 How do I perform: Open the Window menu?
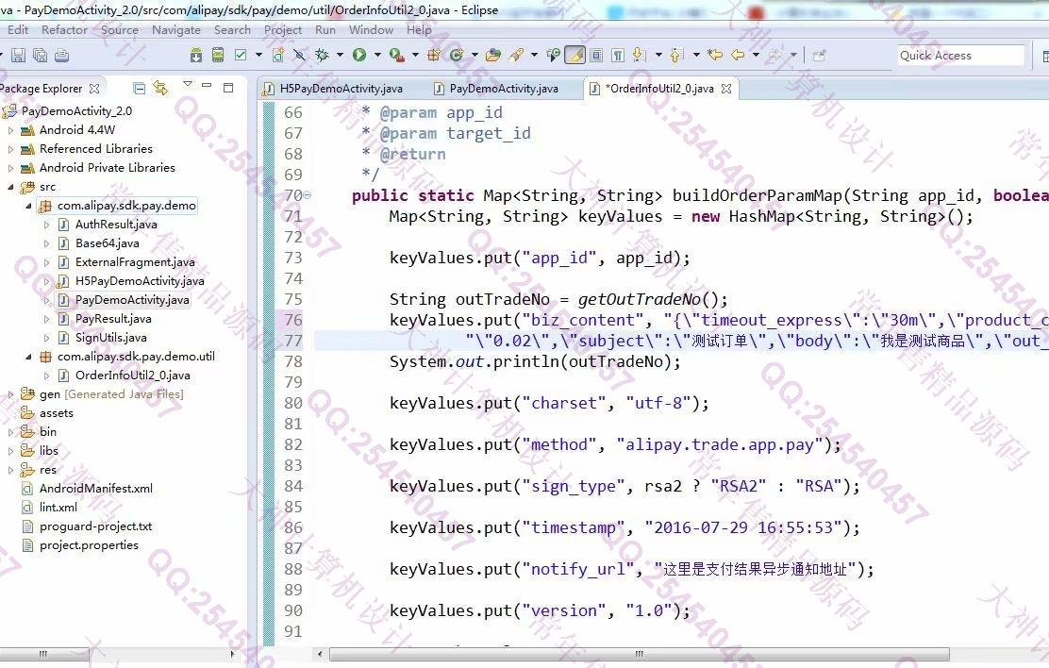[x=372, y=29]
